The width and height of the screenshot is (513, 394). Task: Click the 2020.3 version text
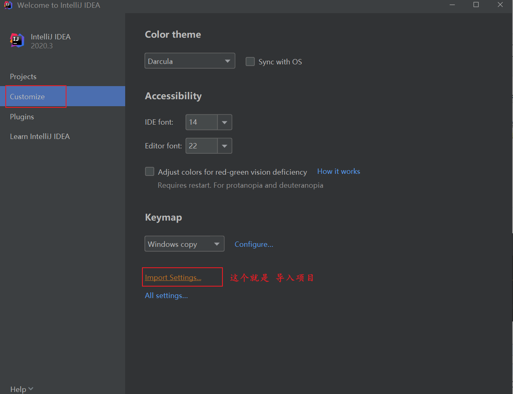click(x=42, y=46)
